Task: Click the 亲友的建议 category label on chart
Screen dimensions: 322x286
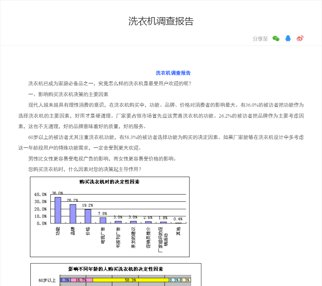Action: (133, 237)
